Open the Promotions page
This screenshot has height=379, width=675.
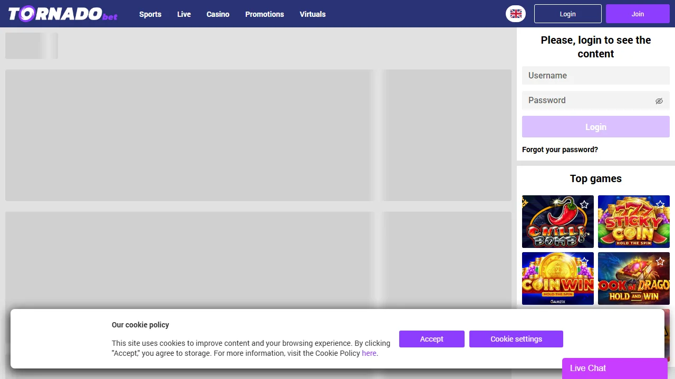point(265,14)
